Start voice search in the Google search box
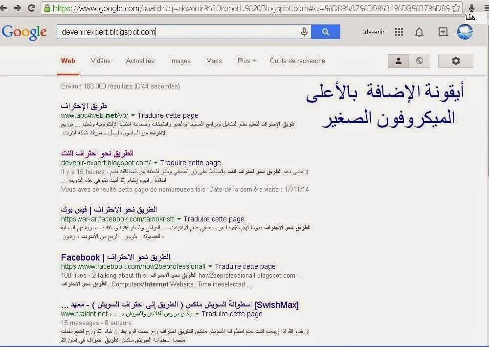This screenshot has width=489, height=347. (x=304, y=32)
